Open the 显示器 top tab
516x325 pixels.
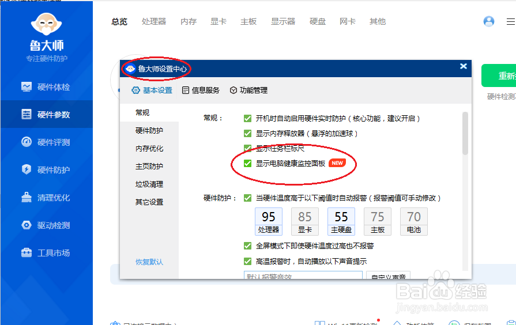283,22
